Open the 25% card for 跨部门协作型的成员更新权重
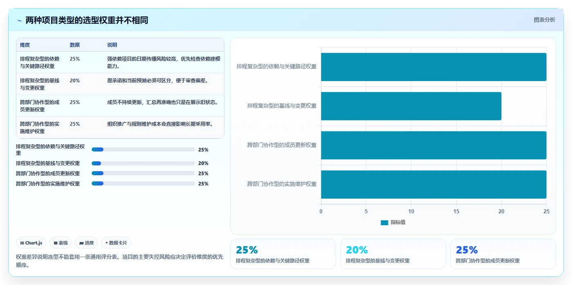 [503, 254]
